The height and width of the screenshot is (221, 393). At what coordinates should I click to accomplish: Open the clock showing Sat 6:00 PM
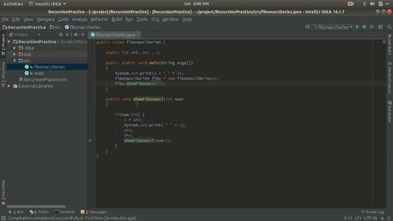click(x=196, y=4)
